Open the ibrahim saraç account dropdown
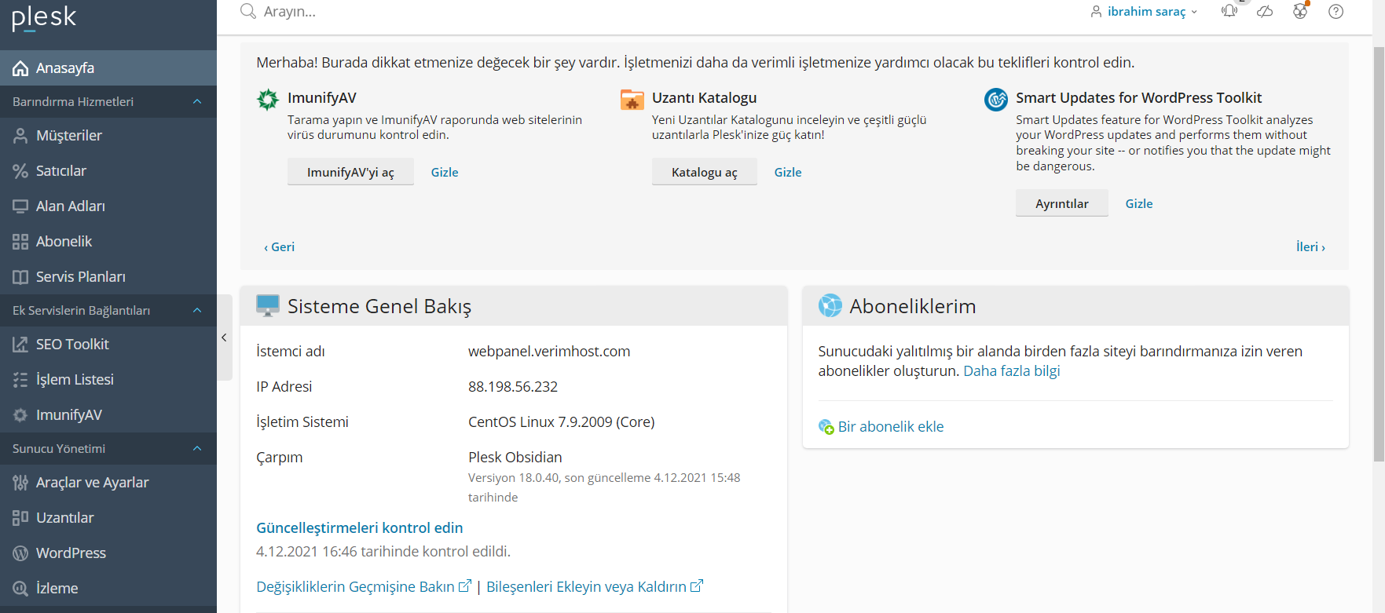This screenshot has width=1385, height=613. pos(1145,12)
